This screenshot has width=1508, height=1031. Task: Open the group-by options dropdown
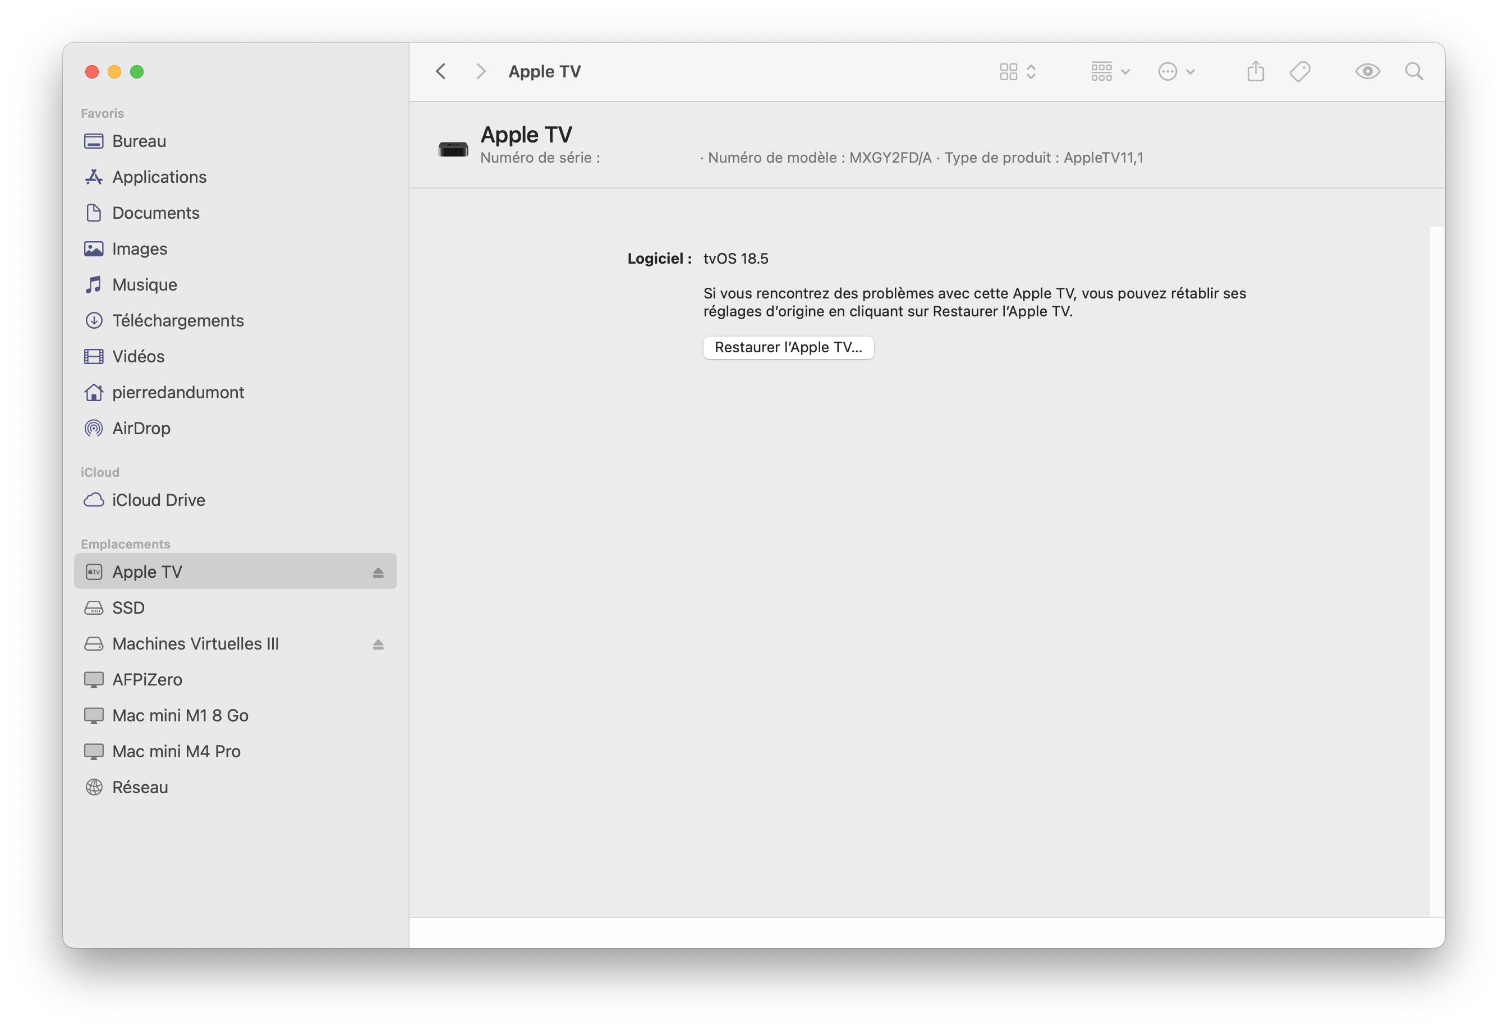[1110, 71]
